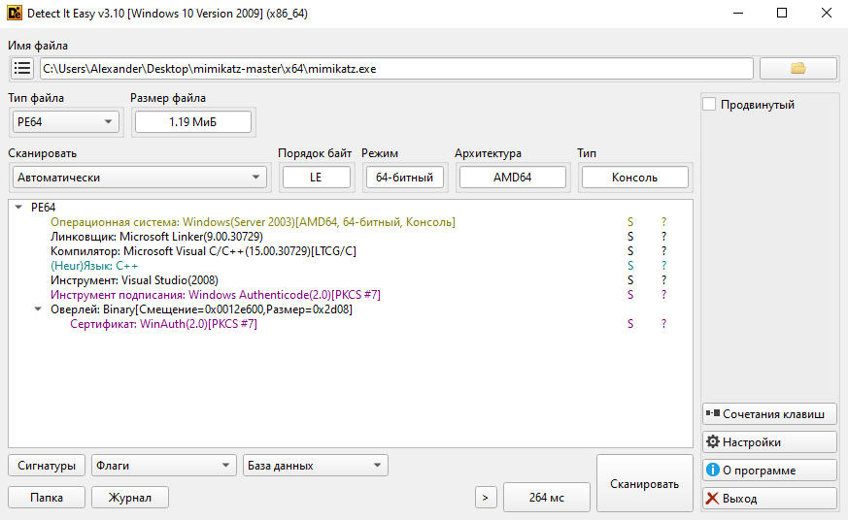Viewport: 848px width, 520px height.
Task: Open the Журнал log
Action: [130, 498]
